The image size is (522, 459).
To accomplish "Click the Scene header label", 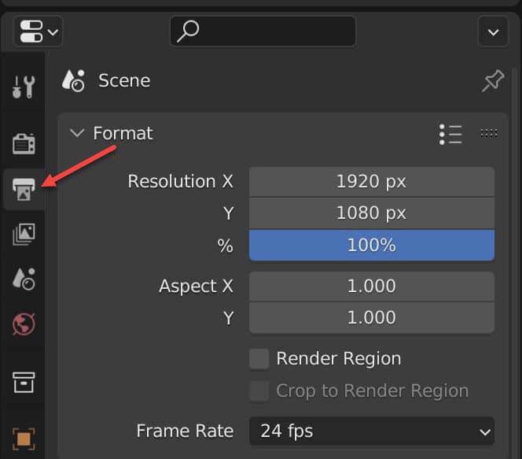I will (124, 80).
